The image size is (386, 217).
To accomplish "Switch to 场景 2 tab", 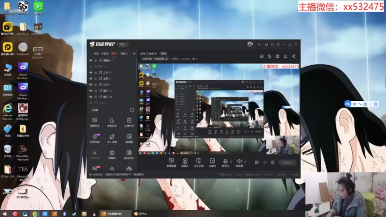I will [x=124, y=54].
